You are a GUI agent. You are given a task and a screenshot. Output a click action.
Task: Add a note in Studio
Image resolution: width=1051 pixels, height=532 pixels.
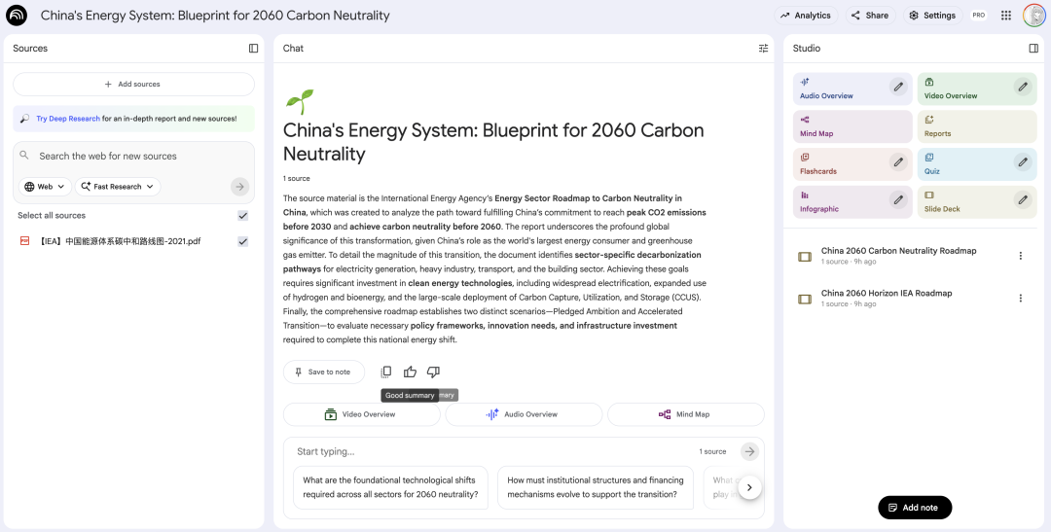tap(914, 508)
